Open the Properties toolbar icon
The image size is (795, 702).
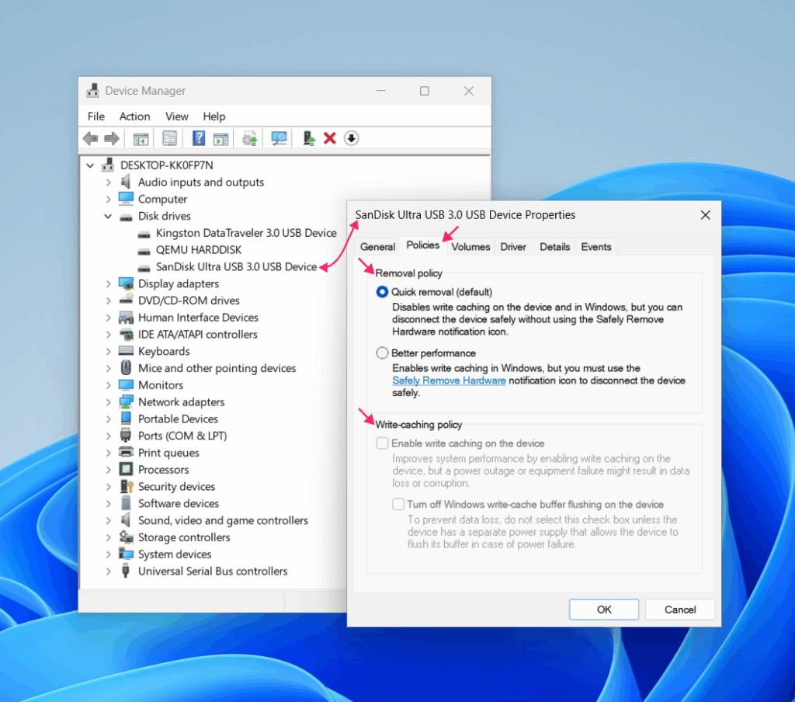point(169,138)
